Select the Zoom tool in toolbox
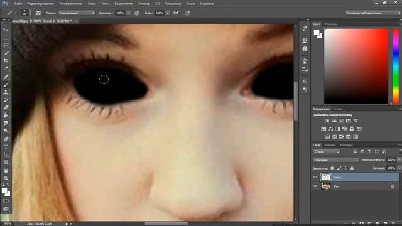This screenshot has height=226, width=402. [x=6, y=178]
